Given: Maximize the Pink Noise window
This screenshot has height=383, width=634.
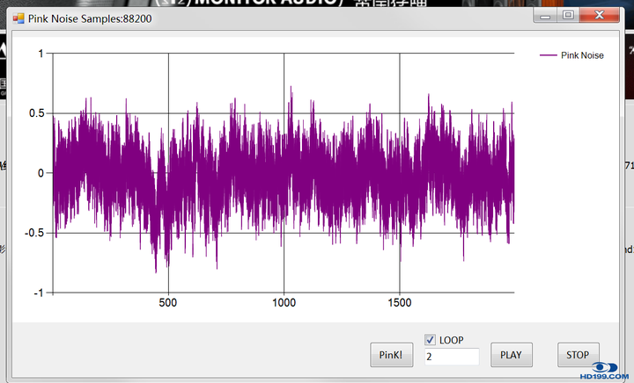Looking at the screenshot, I should click(x=568, y=15).
